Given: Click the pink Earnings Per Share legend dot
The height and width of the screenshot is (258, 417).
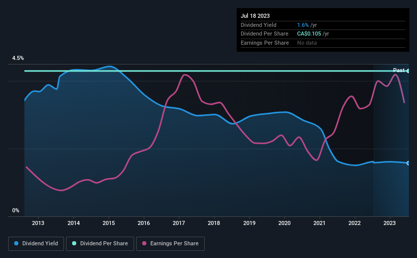Looking at the screenshot, I should pos(144,243).
